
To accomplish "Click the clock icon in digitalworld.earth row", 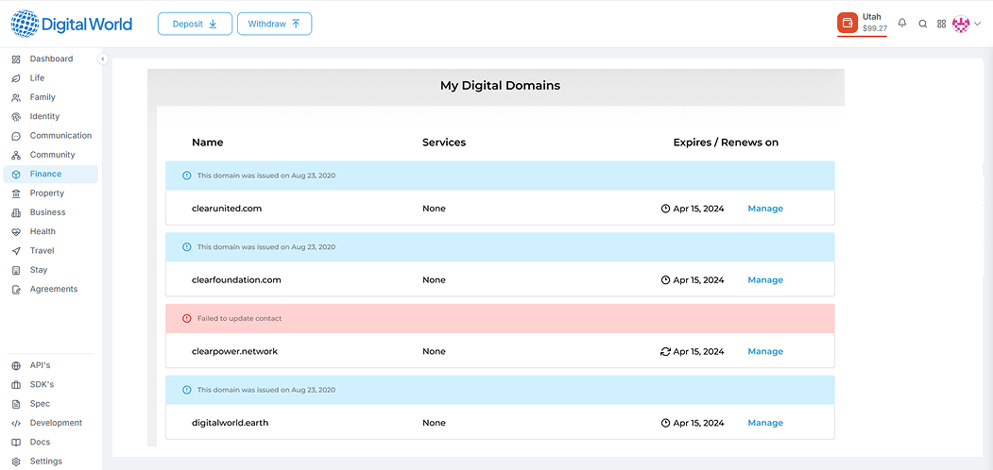I will tap(665, 423).
